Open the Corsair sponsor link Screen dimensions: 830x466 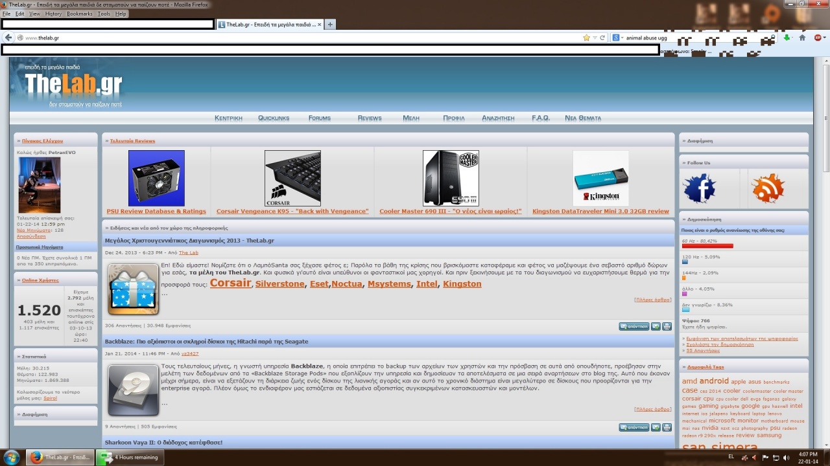tap(230, 283)
